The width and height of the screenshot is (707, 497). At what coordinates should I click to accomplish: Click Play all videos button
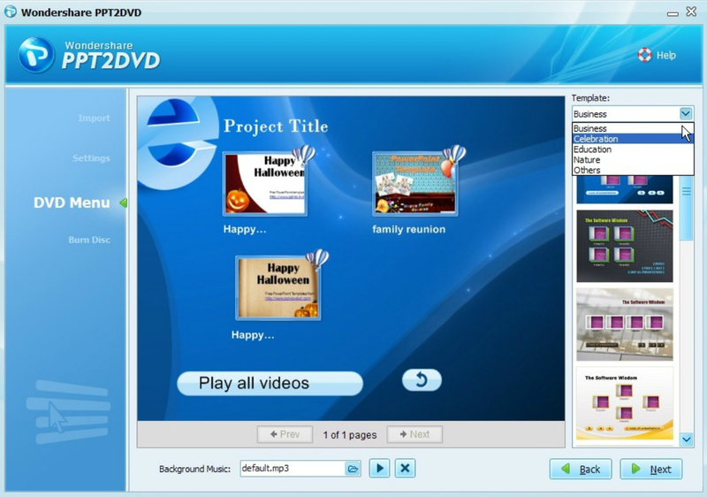270,383
